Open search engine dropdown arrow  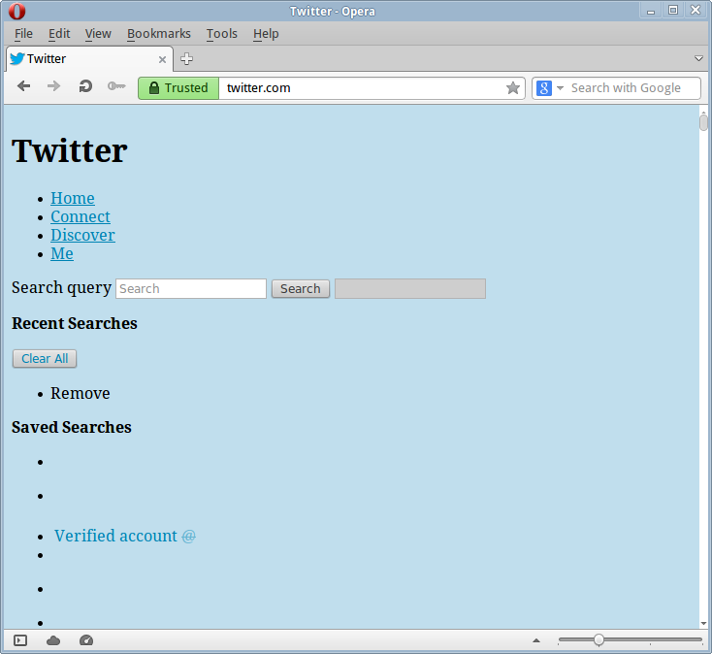(x=560, y=87)
